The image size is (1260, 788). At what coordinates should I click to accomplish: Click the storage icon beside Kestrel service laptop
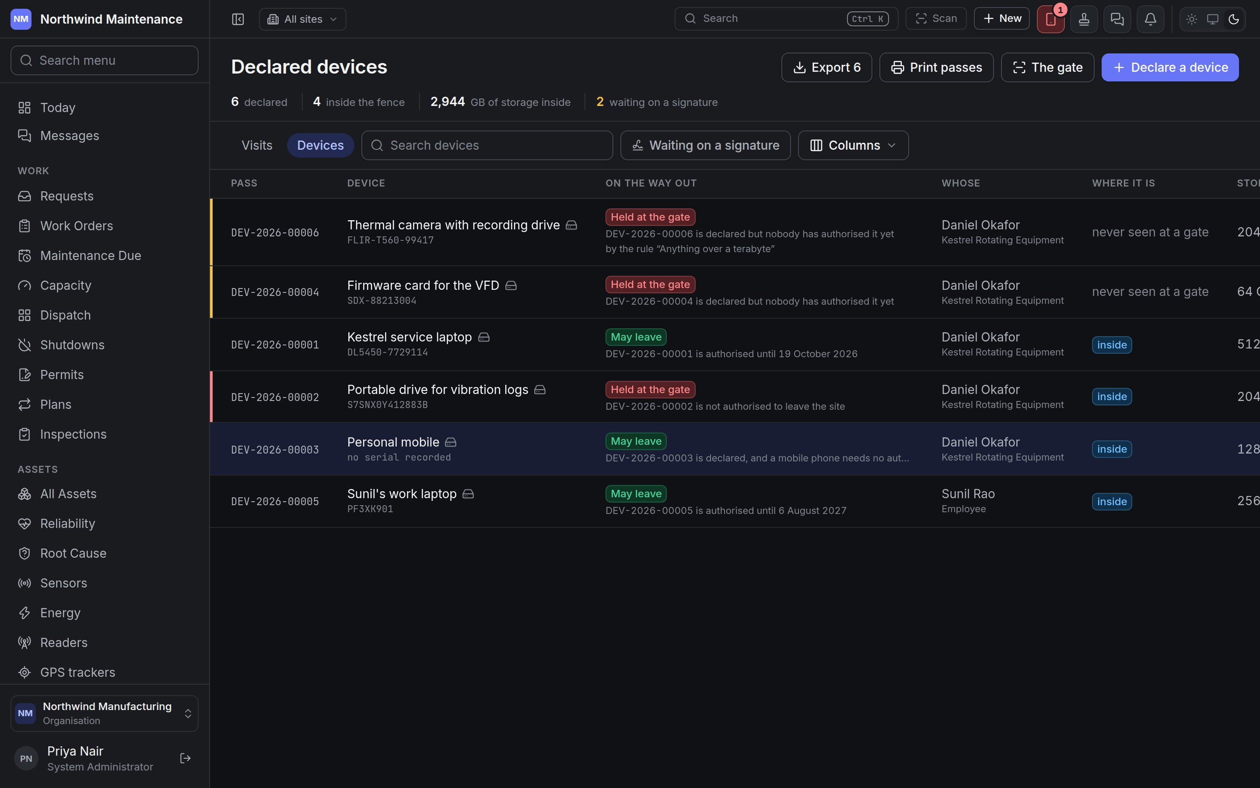point(484,337)
